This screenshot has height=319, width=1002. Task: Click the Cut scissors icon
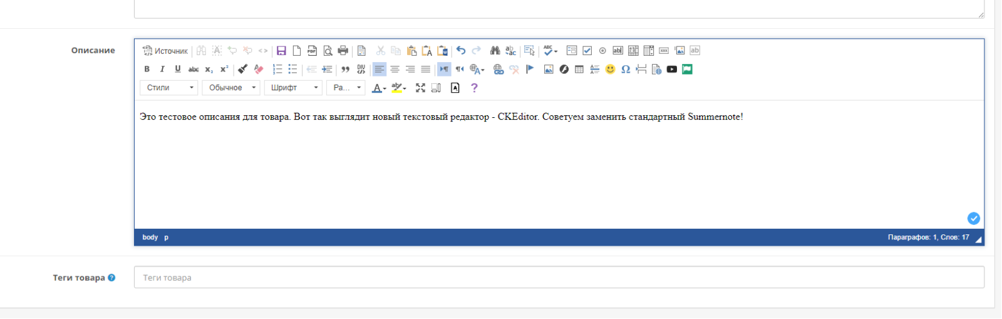tap(380, 51)
